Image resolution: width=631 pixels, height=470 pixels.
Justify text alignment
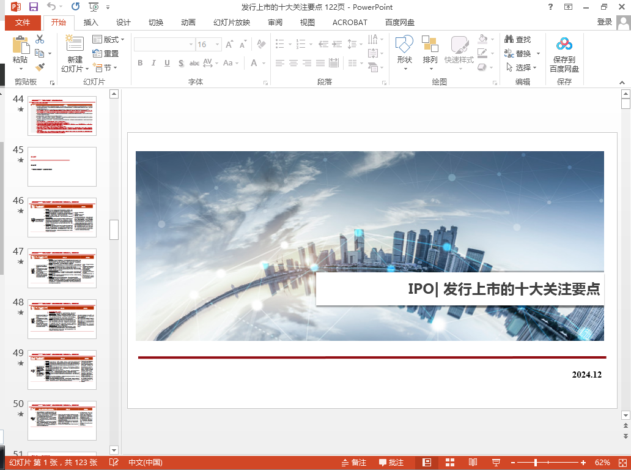[x=320, y=63]
